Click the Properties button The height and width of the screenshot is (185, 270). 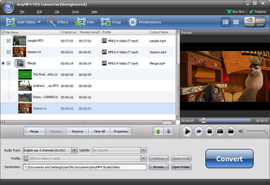121,131
